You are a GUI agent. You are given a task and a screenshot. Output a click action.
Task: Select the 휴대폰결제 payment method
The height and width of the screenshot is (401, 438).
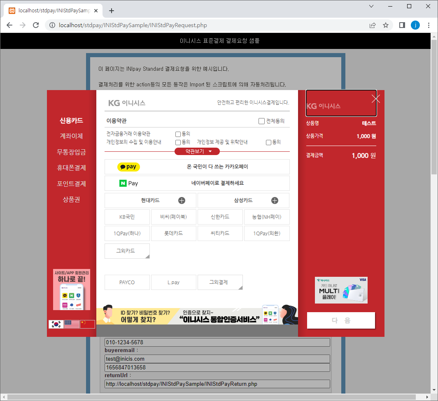(x=72, y=167)
